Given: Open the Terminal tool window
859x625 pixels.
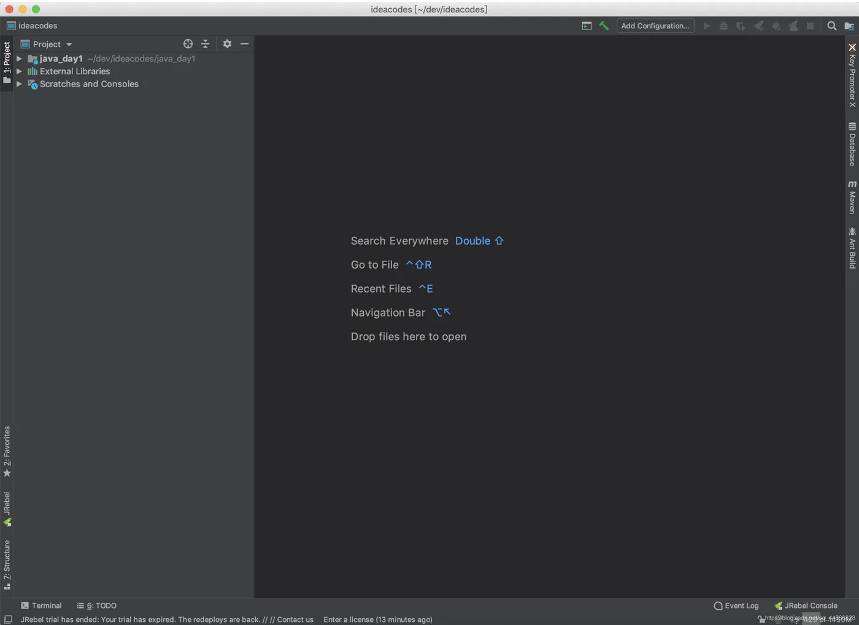Looking at the screenshot, I should click(x=41, y=605).
